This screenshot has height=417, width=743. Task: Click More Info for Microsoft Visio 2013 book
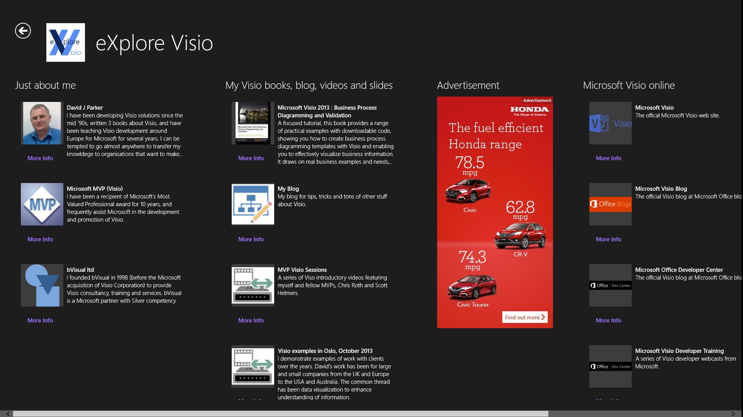click(x=251, y=157)
